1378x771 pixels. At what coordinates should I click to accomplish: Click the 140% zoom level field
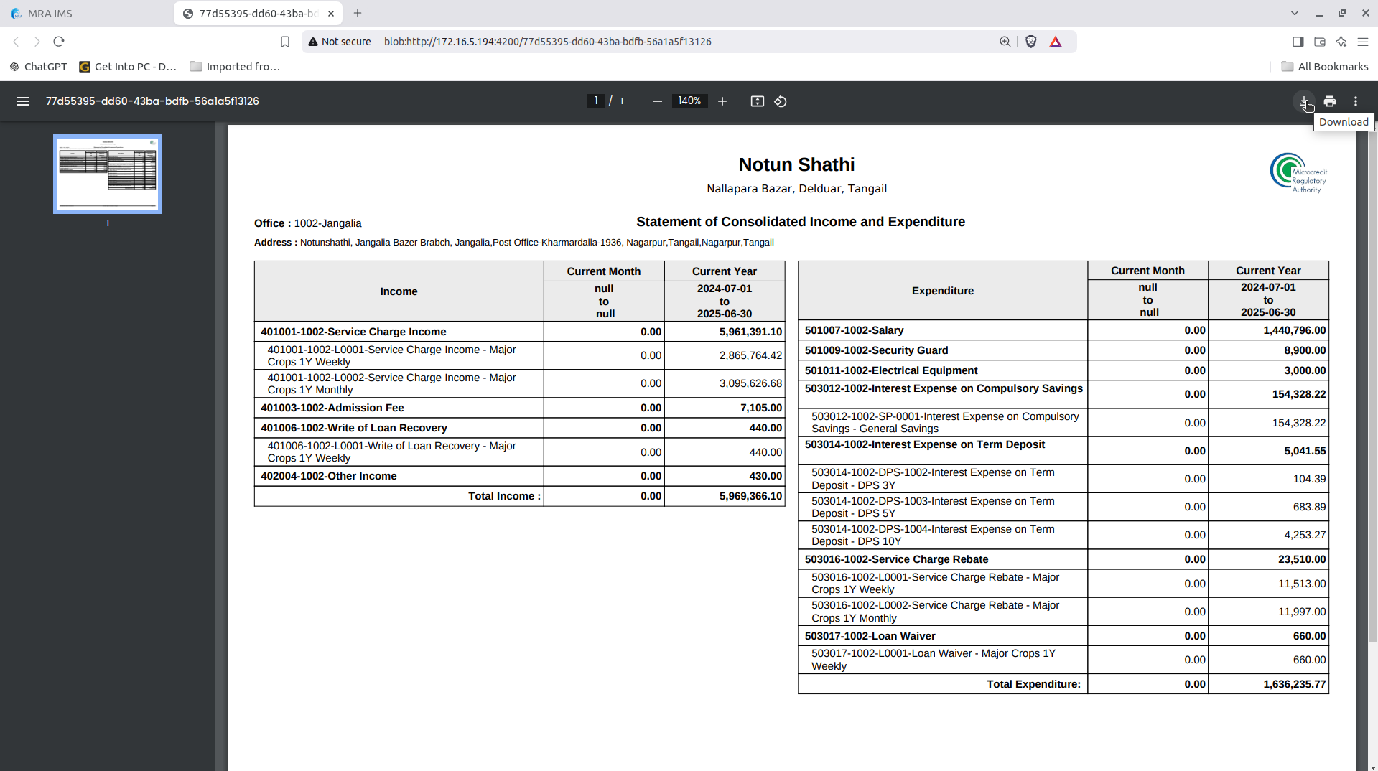(x=689, y=101)
